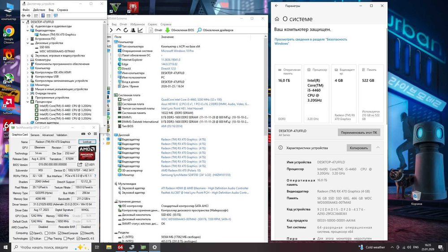Open AIDA64 graph chart icon

[x=140, y=30]
